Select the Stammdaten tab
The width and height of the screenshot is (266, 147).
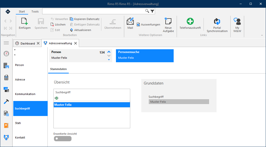point(58,69)
